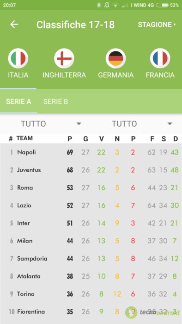Tap the INGHILTERRA label
The width and height of the screenshot is (182, 324).
[64, 75]
